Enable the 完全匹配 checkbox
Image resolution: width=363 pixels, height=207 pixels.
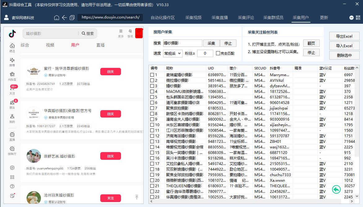(x=218, y=53)
